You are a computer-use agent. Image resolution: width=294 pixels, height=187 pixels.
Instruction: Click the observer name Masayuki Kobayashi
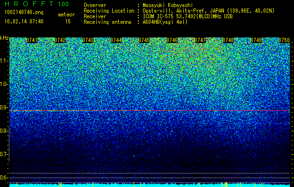pyautogui.click(x=168, y=5)
